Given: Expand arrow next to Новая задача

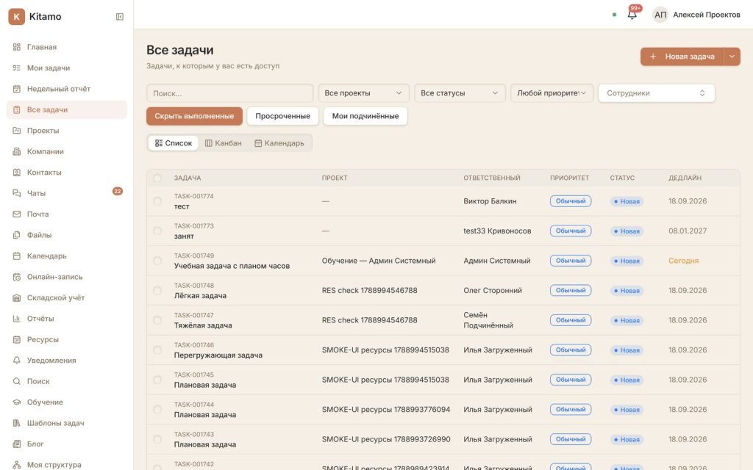Looking at the screenshot, I should (732, 57).
